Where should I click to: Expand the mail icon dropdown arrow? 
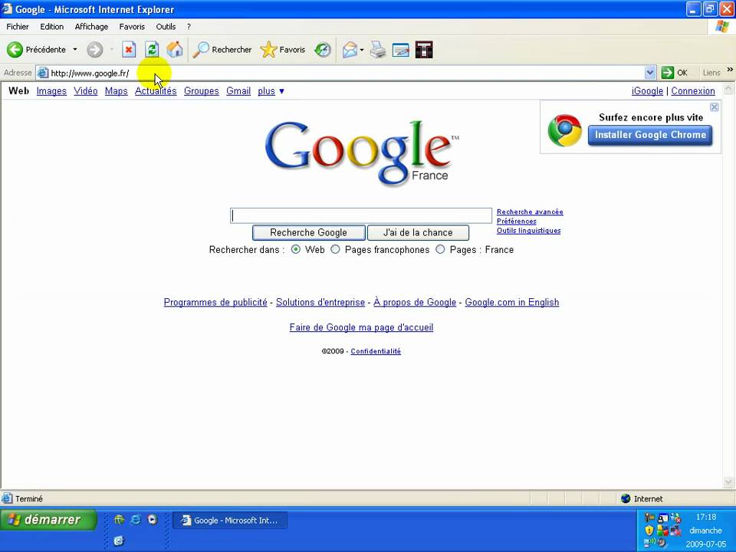[x=361, y=50]
